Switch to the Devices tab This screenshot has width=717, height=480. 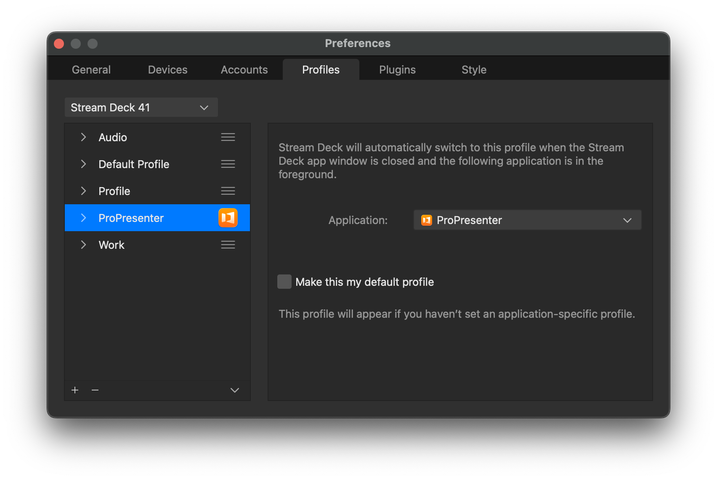click(167, 70)
